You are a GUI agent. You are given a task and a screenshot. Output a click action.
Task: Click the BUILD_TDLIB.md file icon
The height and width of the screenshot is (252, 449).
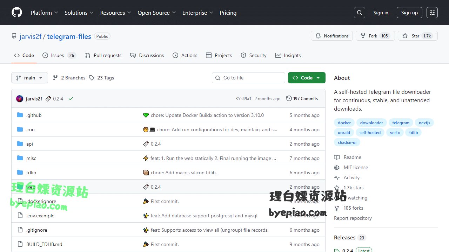(20, 244)
